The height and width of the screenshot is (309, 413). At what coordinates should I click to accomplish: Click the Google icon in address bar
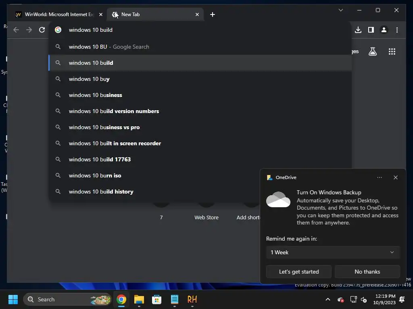(x=58, y=30)
